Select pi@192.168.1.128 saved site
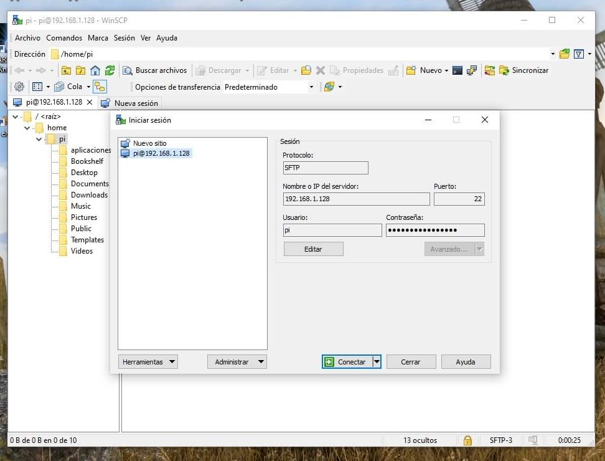The width and height of the screenshot is (605, 461). pos(161,153)
